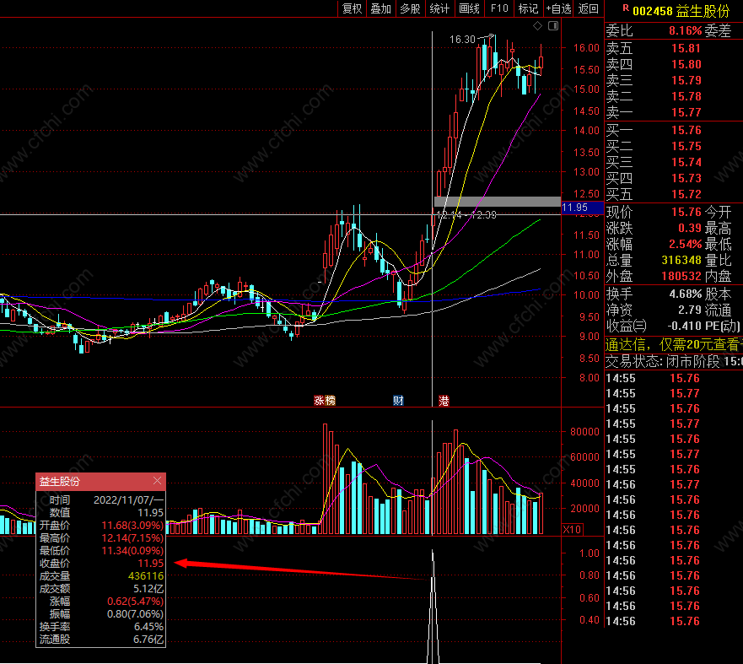The height and width of the screenshot is (664, 743).
Task: Open the F10 company info
Action: (x=499, y=8)
